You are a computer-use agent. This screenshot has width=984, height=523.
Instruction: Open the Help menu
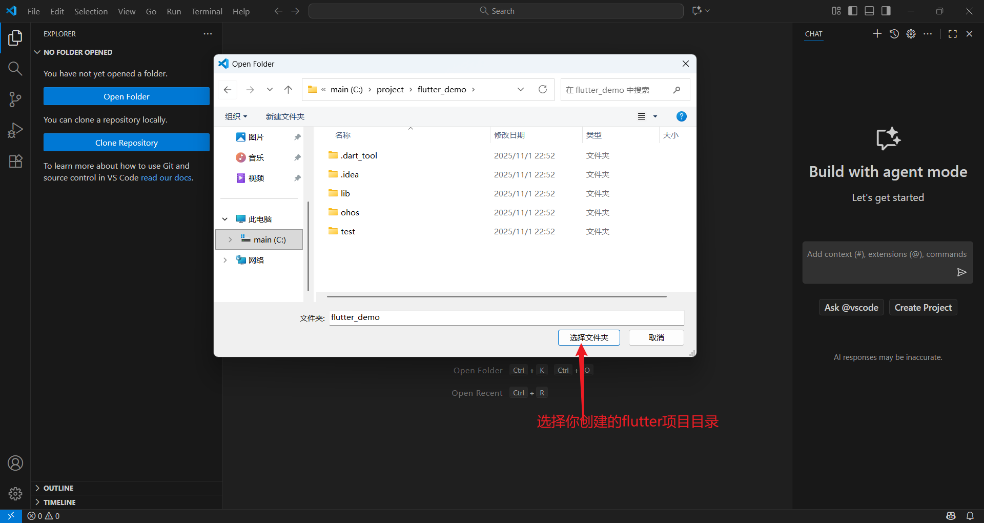(241, 11)
